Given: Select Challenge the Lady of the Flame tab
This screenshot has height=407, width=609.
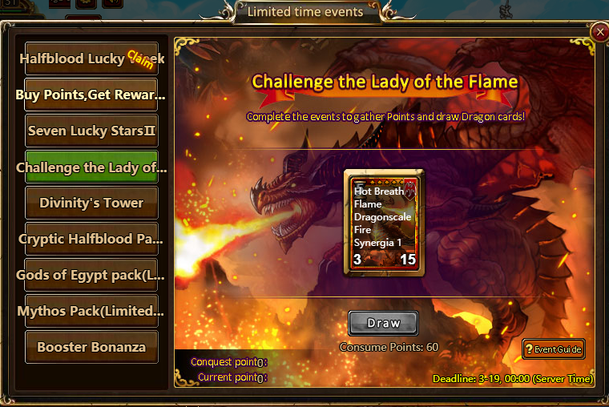Looking at the screenshot, I should (91, 167).
